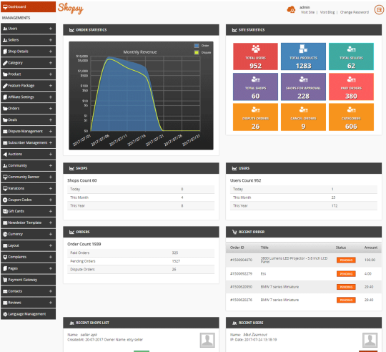Screen dimensions: 386x352
Task: Open the Contacts menu item
Action: click(28, 291)
